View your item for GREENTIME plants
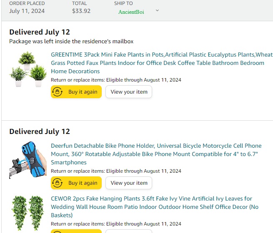 pos(129,92)
